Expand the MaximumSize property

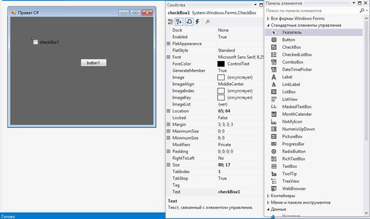(x=168, y=131)
